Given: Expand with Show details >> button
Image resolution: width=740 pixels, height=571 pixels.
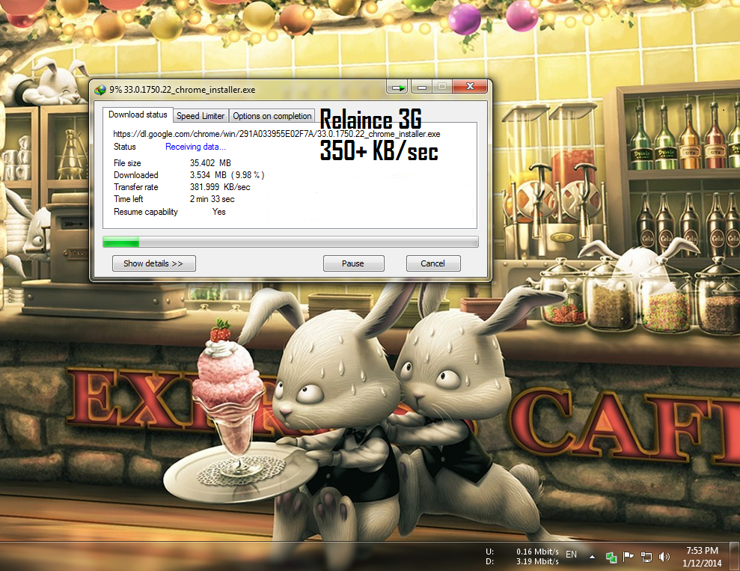Looking at the screenshot, I should coord(154,263).
